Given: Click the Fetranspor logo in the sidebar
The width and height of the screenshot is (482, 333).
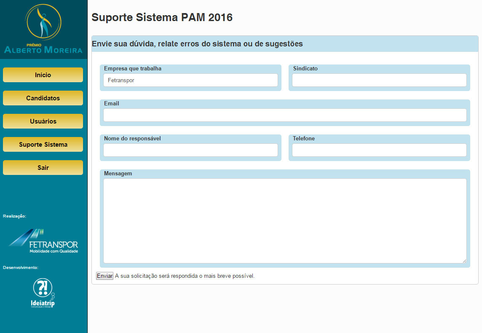Looking at the screenshot, I should 43,241.
